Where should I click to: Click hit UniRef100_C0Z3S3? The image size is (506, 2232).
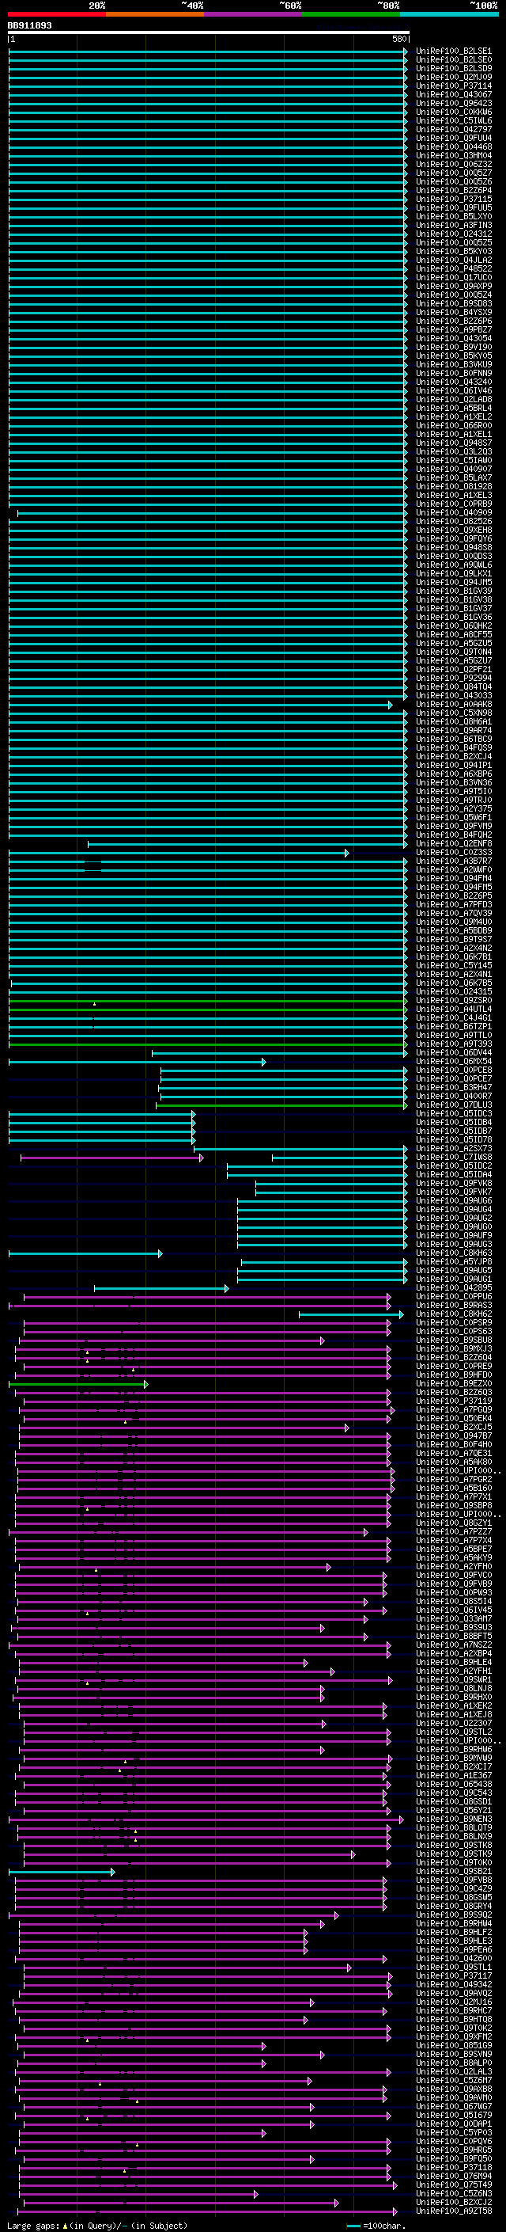tap(454, 853)
